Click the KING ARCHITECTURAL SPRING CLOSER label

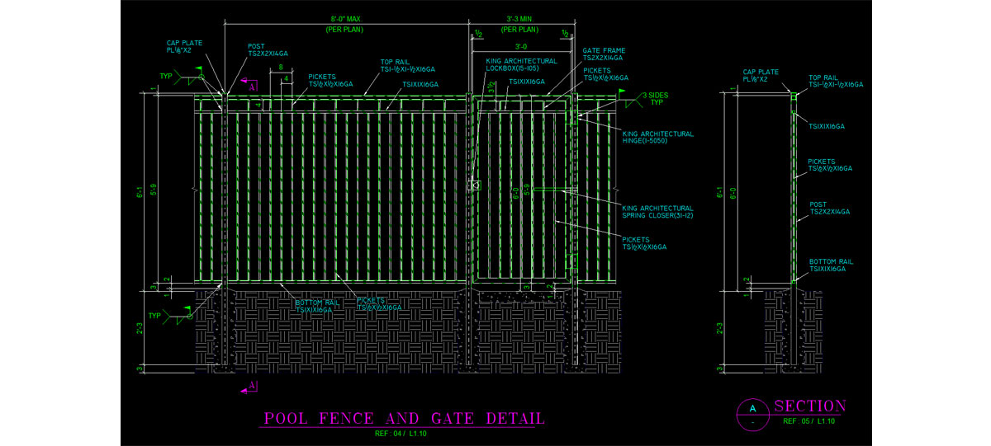(x=657, y=212)
